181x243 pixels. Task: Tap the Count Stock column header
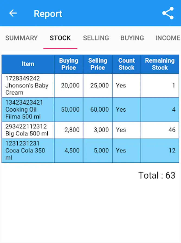[127, 64]
